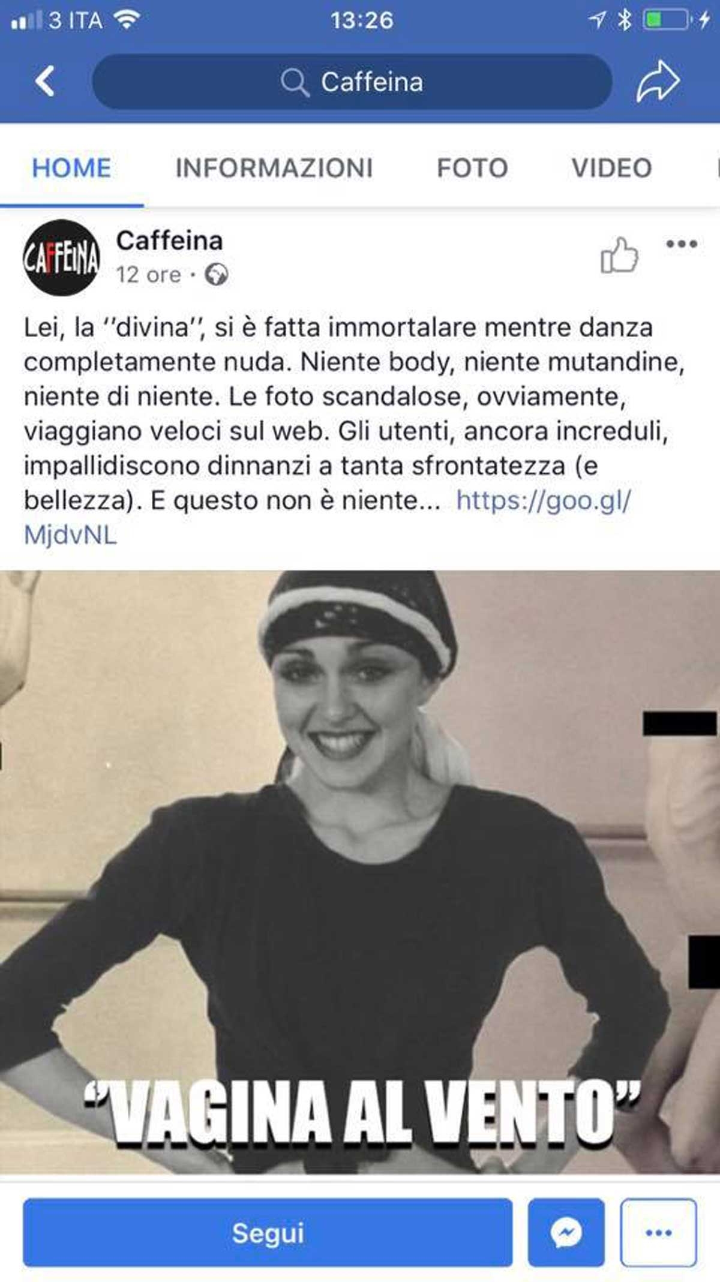
Task: Switch to the FOTO tab
Action: [x=472, y=168]
